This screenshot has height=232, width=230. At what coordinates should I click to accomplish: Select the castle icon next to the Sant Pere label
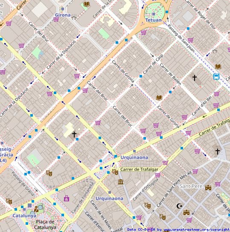[x=208, y=188]
